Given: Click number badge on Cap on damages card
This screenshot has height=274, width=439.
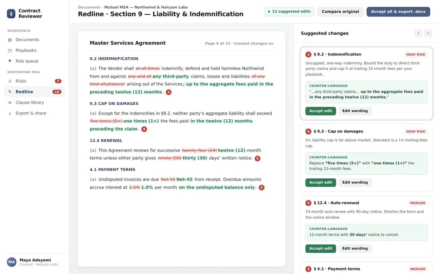Looking at the screenshot, I should coord(308,132).
